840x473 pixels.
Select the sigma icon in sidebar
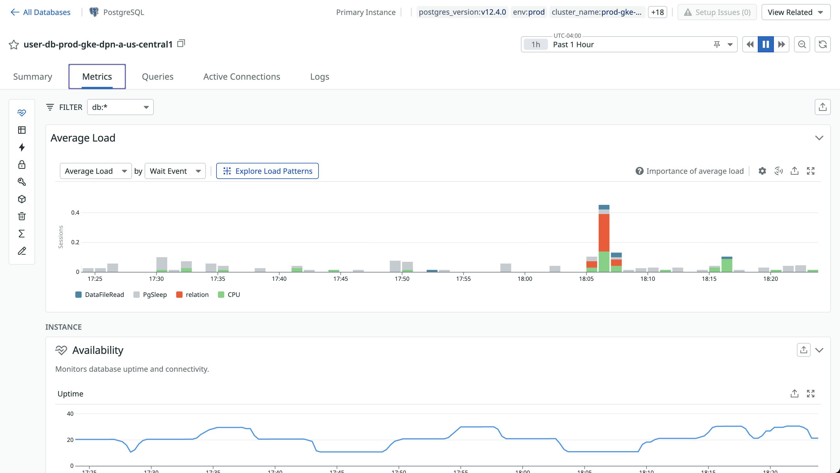(22, 234)
